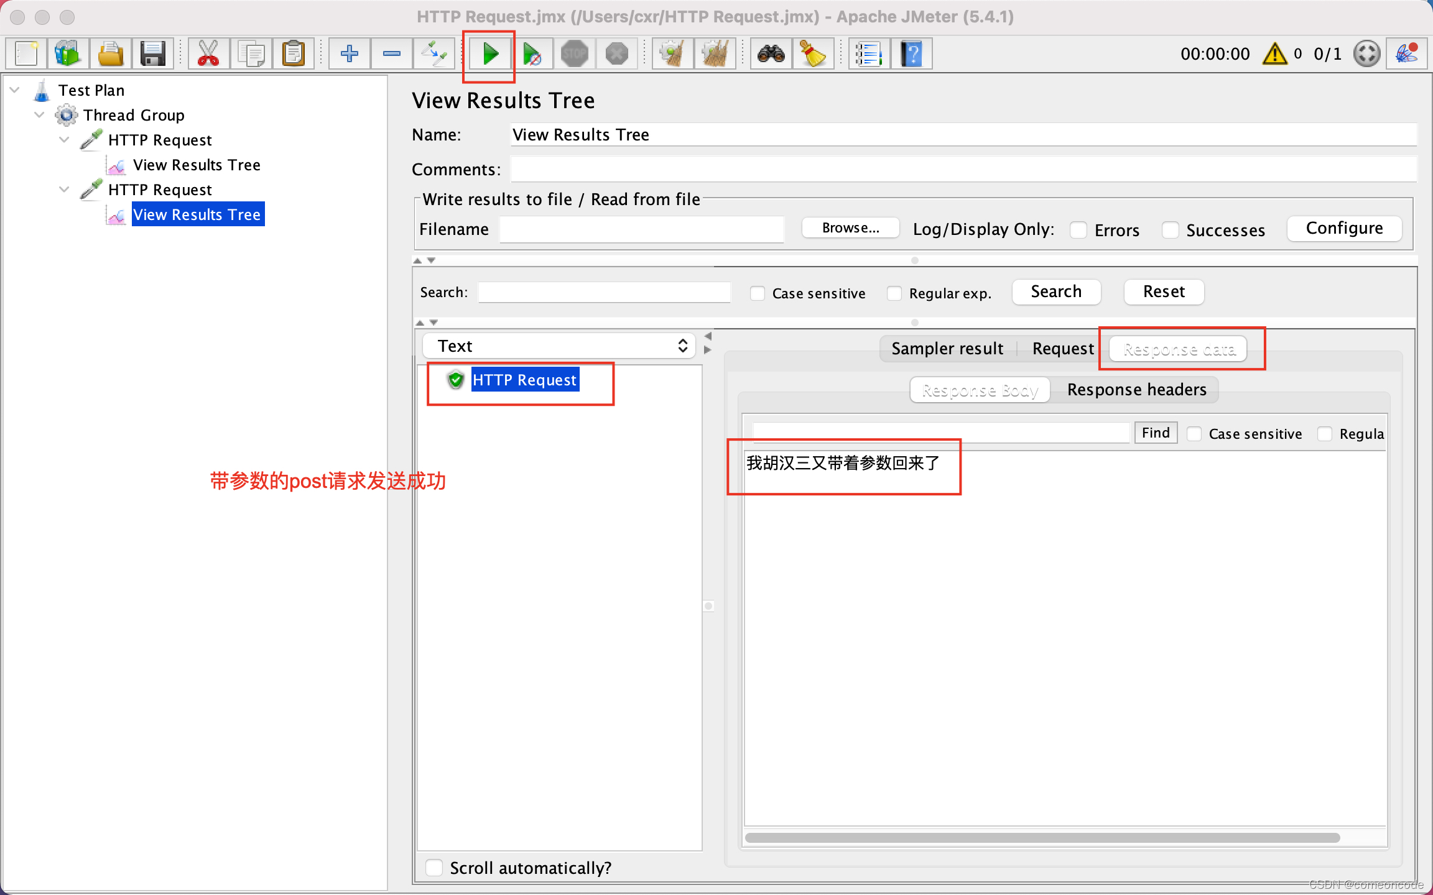Viewport: 1433px width, 895px height.
Task: Click the Clear All results icon
Action: [715, 54]
